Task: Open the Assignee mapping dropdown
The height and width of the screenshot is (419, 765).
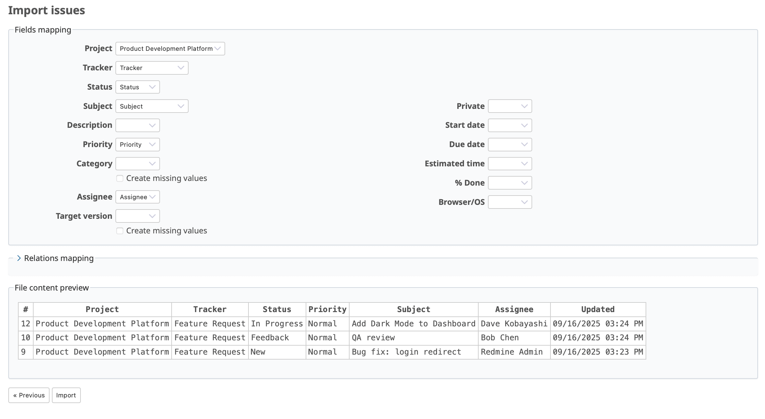Action: click(137, 197)
